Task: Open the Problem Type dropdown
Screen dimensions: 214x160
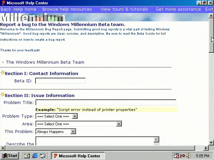Action: tap(57, 116)
